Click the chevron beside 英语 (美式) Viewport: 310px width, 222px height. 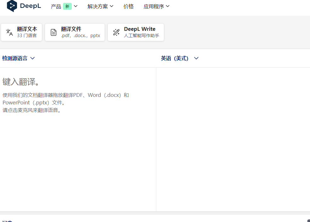(x=196, y=58)
